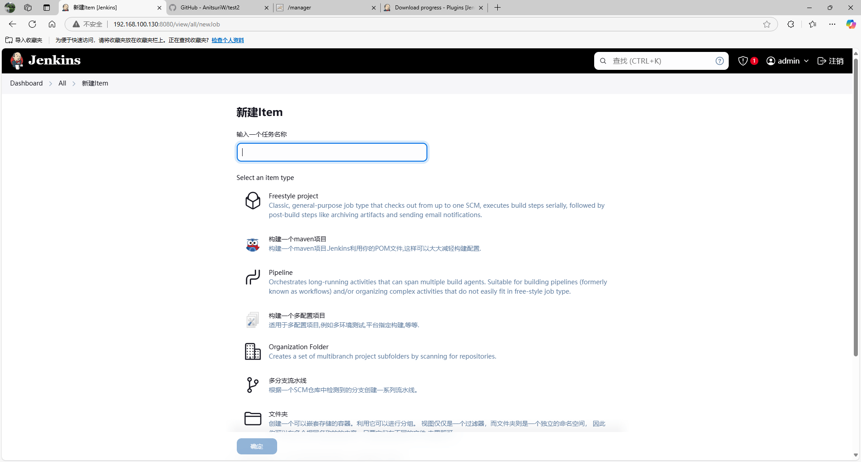Click the folder item type icon
861x462 pixels.
[x=252, y=419]
